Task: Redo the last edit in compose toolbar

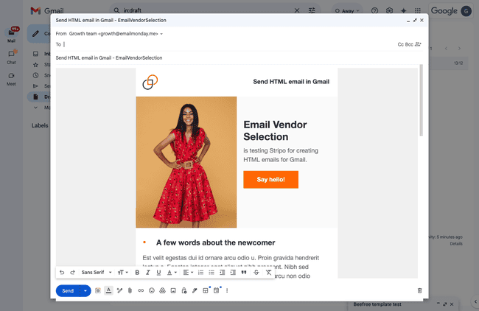Action: 72,272
